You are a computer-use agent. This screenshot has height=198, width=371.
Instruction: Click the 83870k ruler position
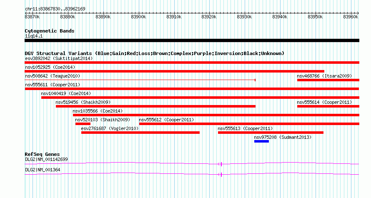point(33,17)
